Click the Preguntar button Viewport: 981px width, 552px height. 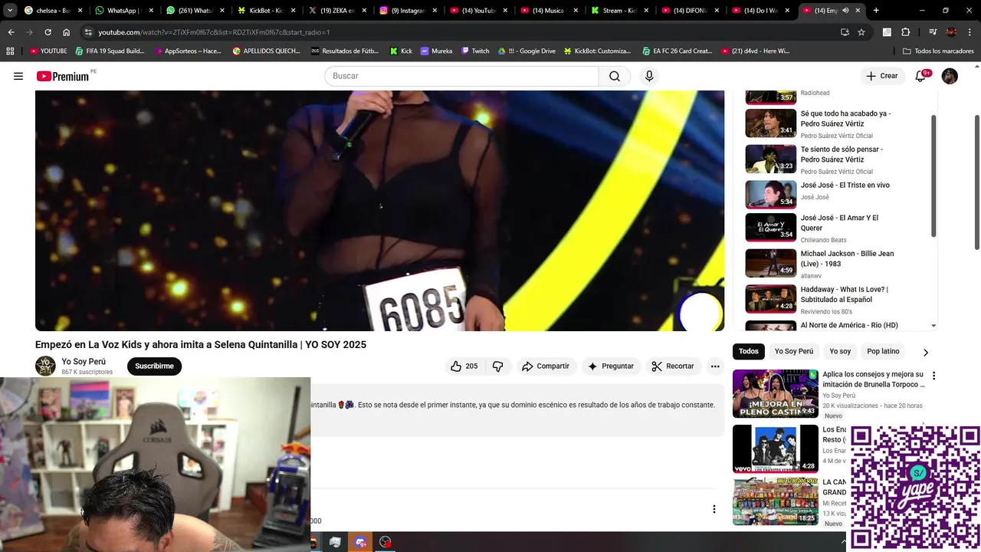(610, 366)
